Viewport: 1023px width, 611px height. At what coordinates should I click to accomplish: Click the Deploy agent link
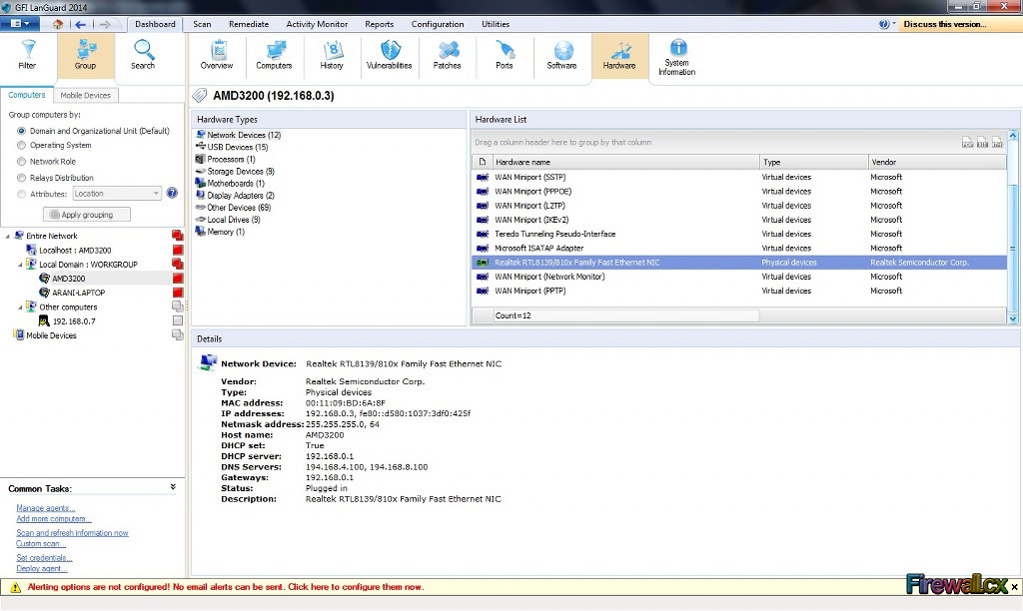point(42,569)
